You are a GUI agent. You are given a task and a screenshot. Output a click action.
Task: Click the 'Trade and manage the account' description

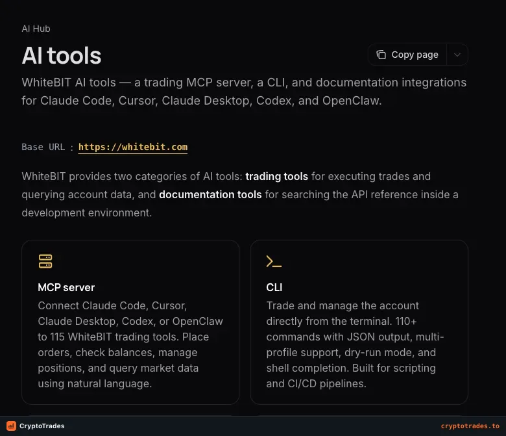355,344
